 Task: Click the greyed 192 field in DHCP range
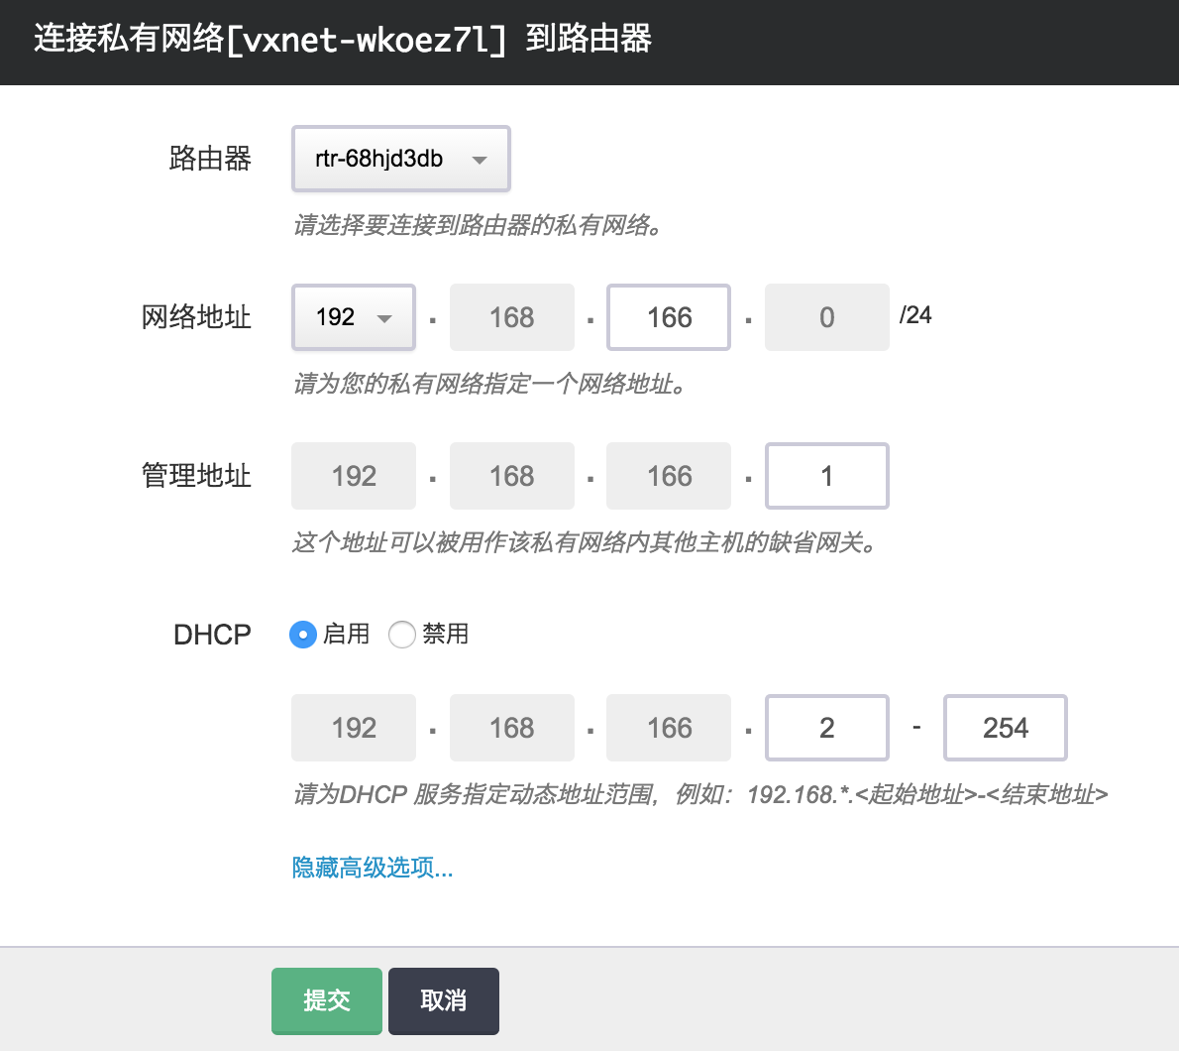[x=354, y=728]
